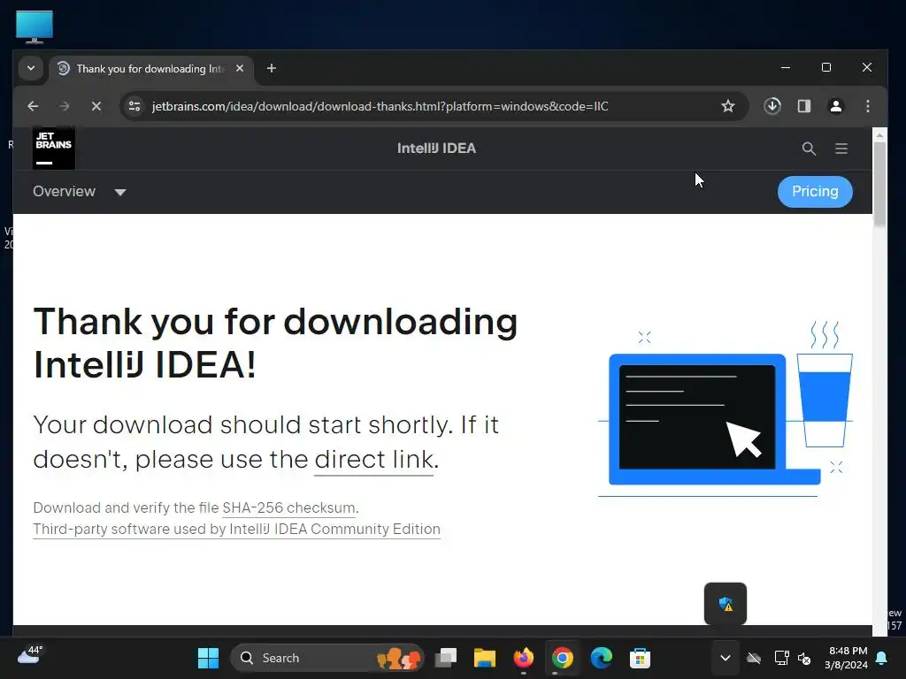Open the JetBrains logo home link
The image size is (906, 679).
[54, 148]
